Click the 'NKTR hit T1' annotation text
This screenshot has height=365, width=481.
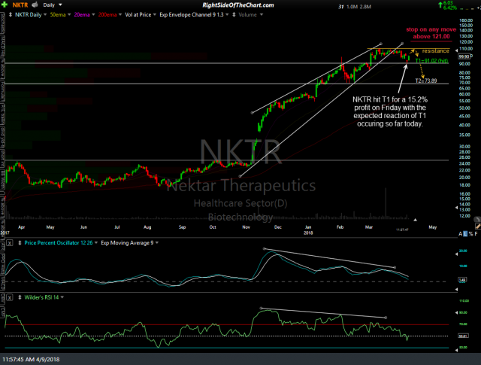point(390,111)
